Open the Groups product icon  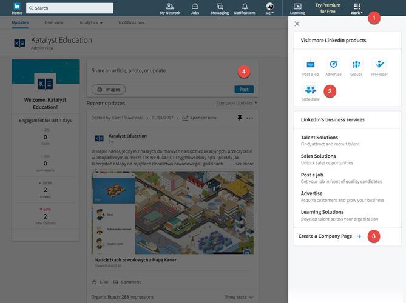pyautogui.click(x=356, y=67)
